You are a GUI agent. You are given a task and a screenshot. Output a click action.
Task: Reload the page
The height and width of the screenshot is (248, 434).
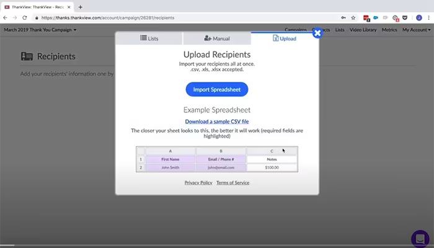pos(25,18)
